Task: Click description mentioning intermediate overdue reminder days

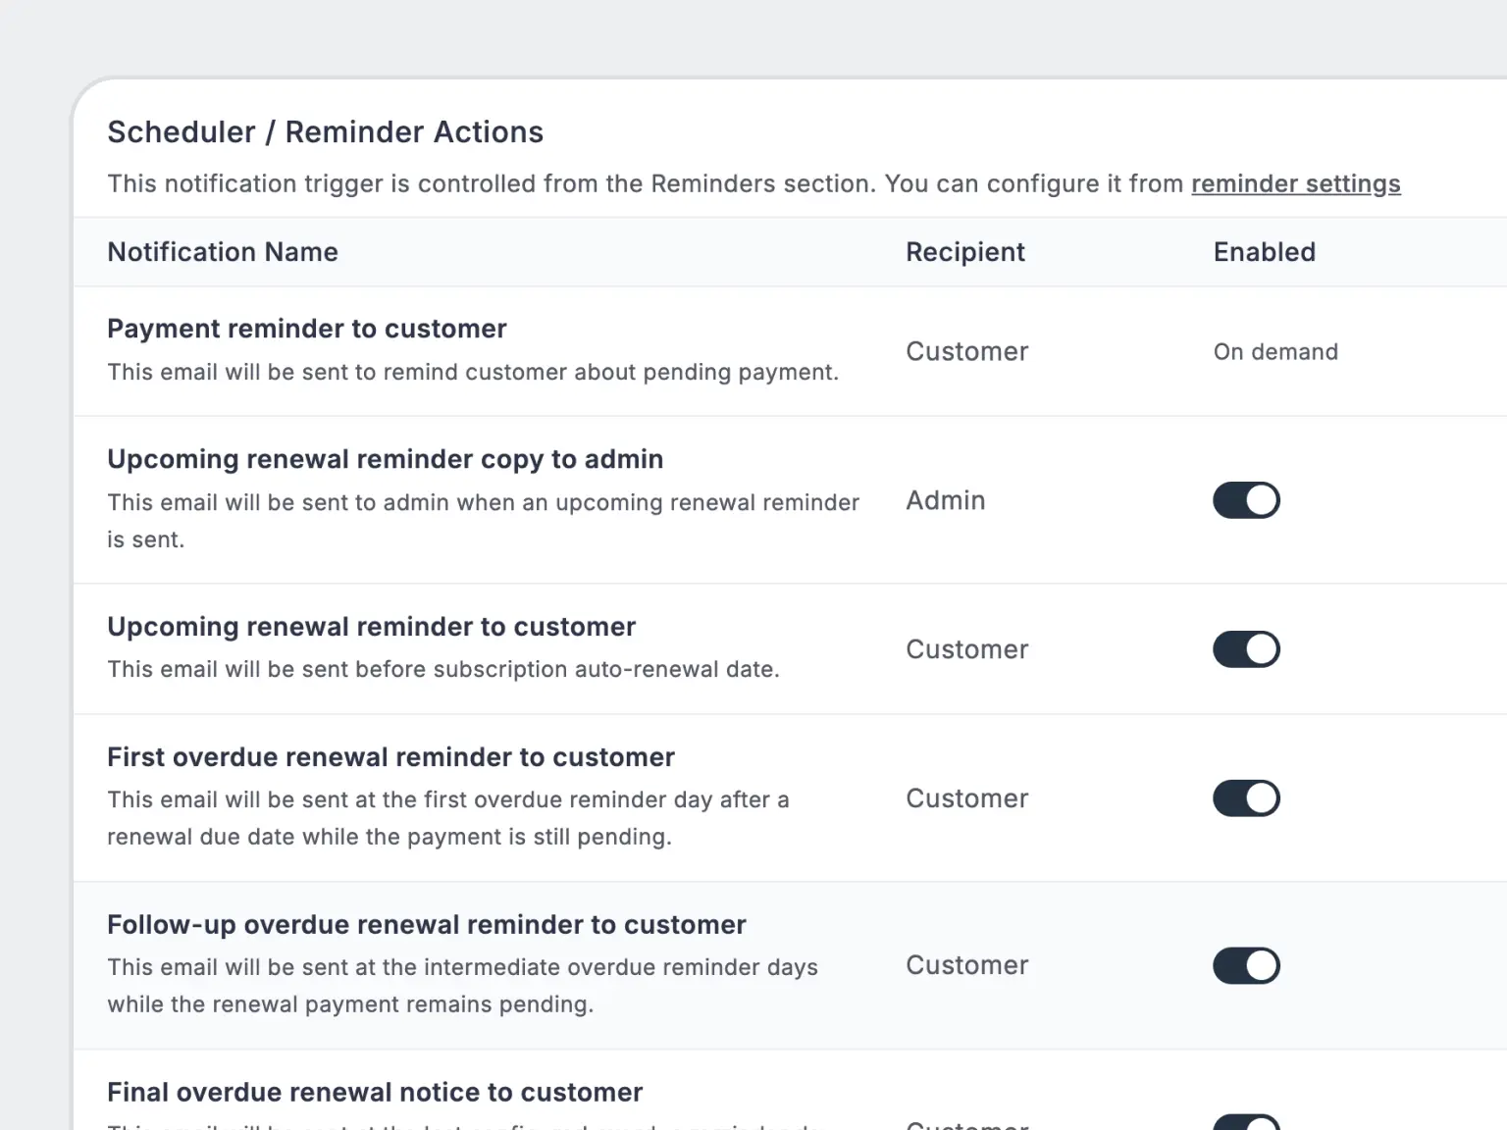Action: pos(463,986)
